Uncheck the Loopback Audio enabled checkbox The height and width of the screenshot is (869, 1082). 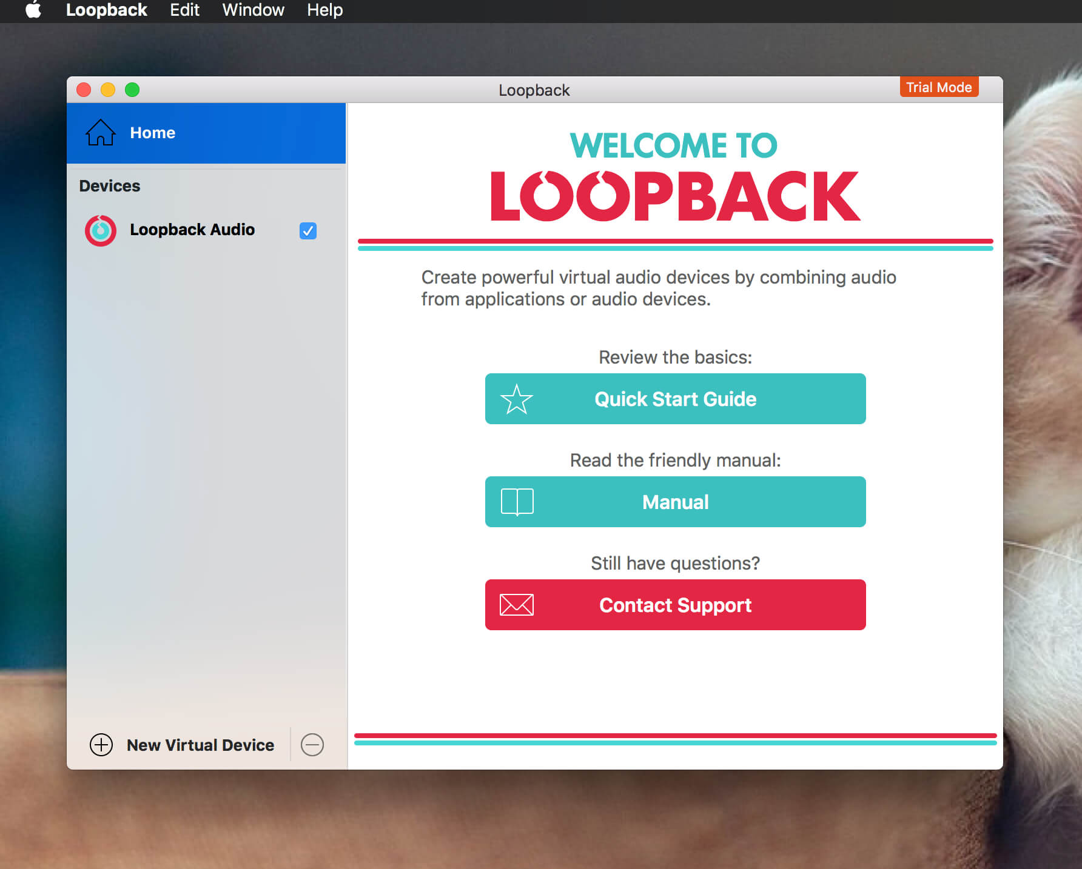tap(308, 231)
